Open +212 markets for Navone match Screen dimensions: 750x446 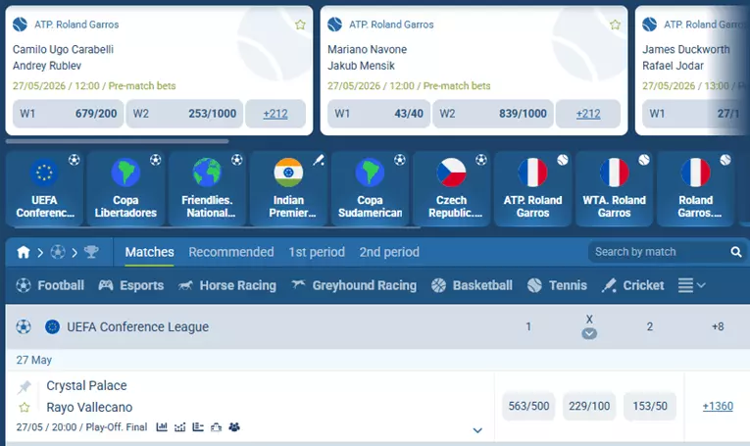click(x=588, y=114)
